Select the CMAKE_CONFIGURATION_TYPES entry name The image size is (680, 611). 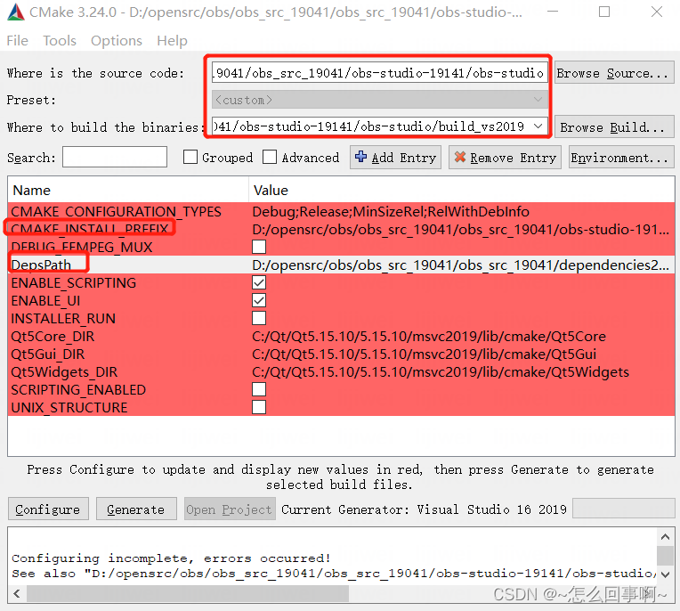point(117,212)
